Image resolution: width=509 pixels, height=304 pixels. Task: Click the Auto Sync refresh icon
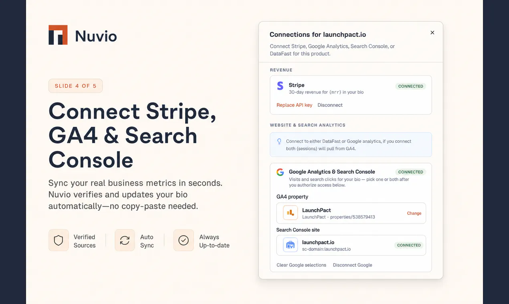[x=125, y=240]
